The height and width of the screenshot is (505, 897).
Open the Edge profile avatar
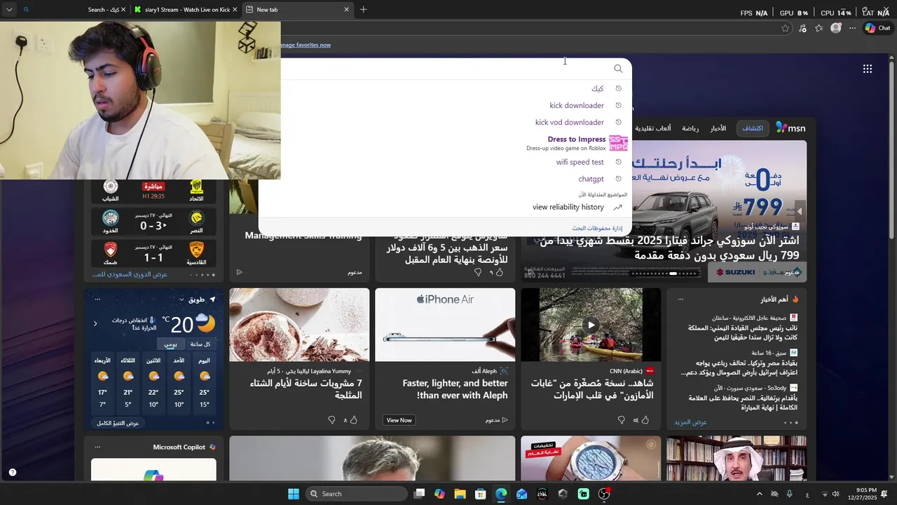point(835,28)
